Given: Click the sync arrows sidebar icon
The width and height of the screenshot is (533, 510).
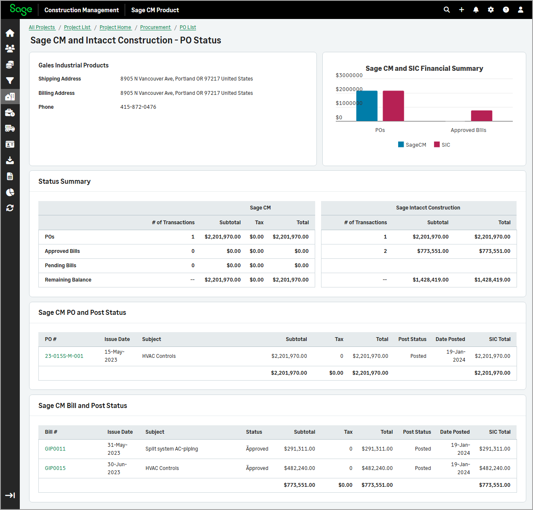Looking at the screenshot, I should click(10, 208).
